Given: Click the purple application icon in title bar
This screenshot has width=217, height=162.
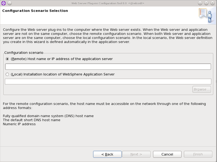Looking at the screenshot, I should coord(4,3).
